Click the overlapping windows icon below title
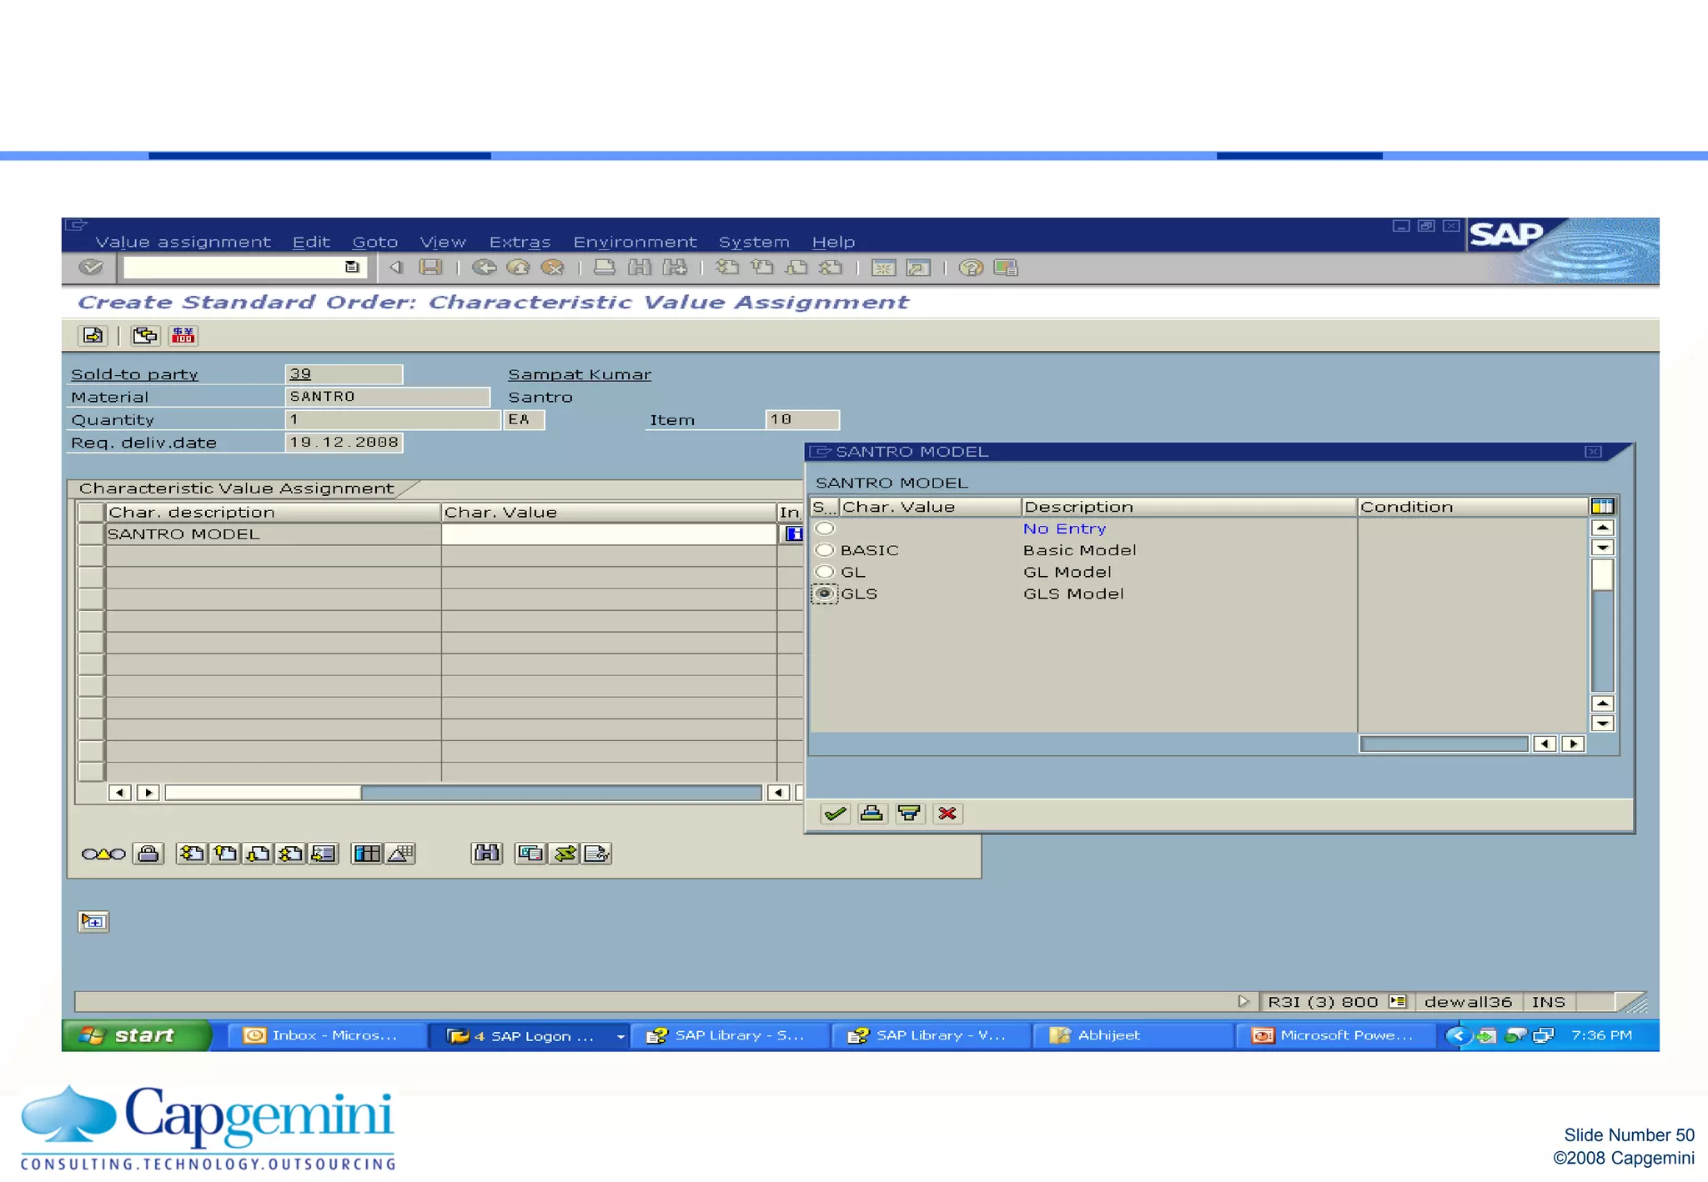The height and width of the screenshot is (1182, 1708). coord(145,335)
